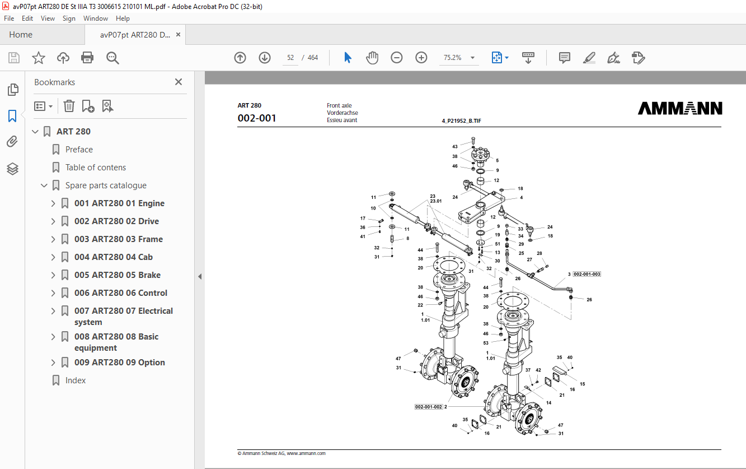Click the page number field

click(290, 58)
